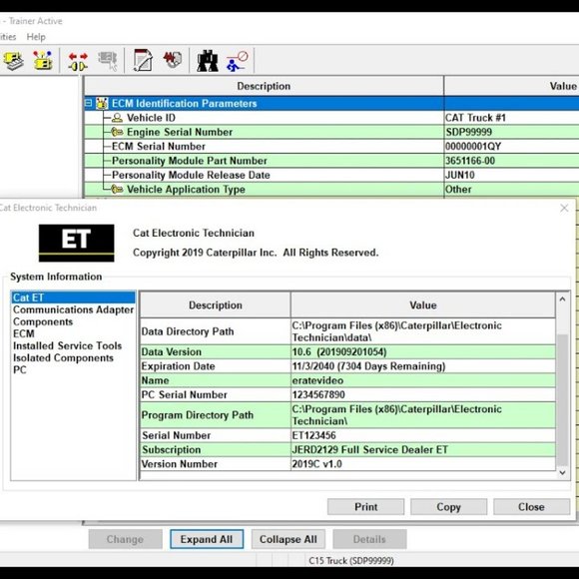Image resolution: width=579 pixels, height=579 pixels.
Task: Click the red pulse and shield toolbar icon
Action: click(173, 60)
